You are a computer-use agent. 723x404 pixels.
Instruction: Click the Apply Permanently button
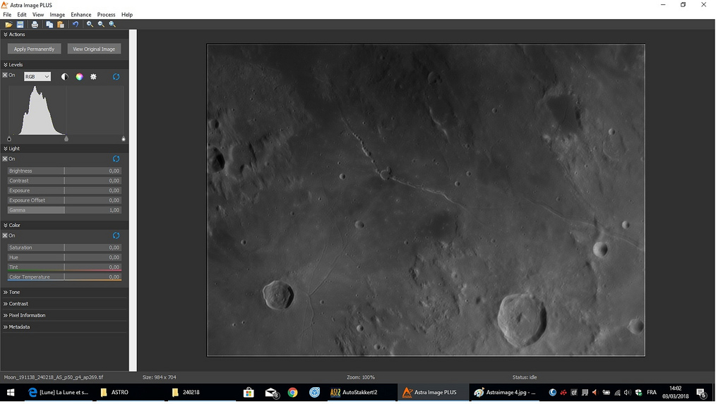pyautogui.click(x=34, y=49)
